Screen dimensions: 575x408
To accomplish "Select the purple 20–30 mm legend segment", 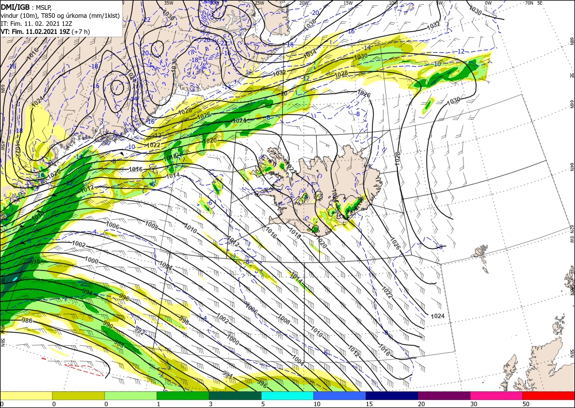I will point(444,395).
